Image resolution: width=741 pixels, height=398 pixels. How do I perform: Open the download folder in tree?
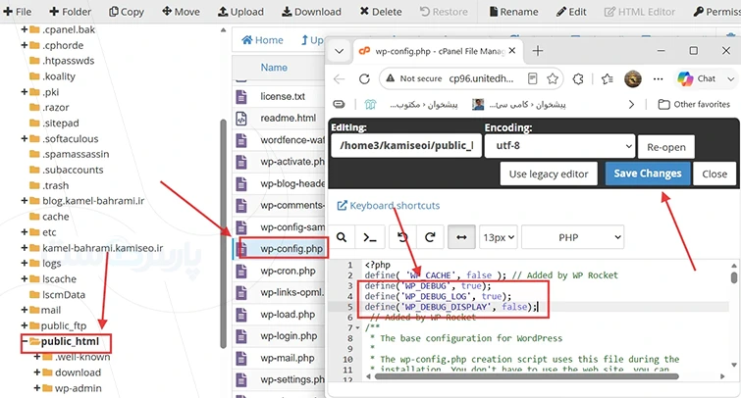(x=78, y=373)
